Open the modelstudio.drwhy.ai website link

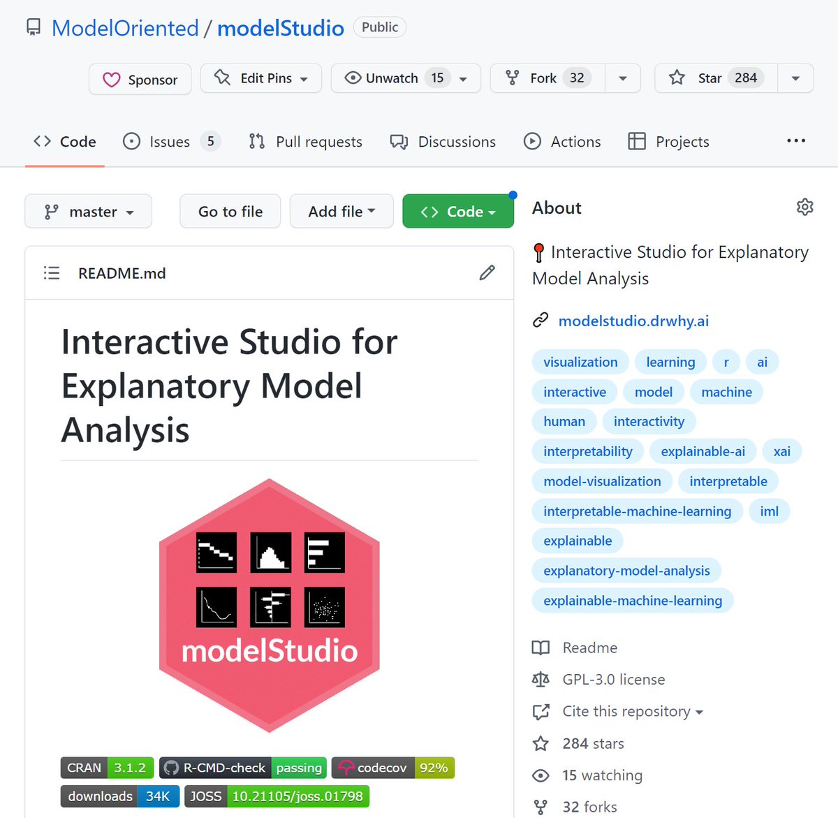[633, 321]
